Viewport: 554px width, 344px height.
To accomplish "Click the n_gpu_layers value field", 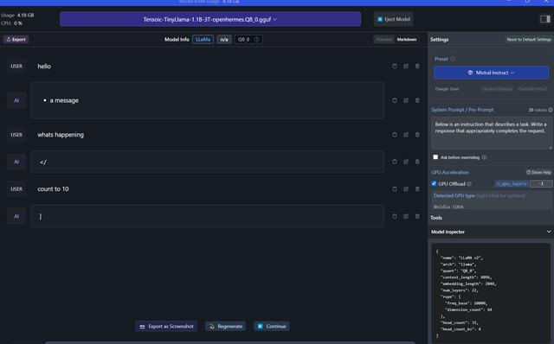I will 541,184.
